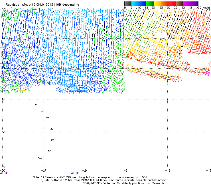This screenshot has height=185, width=211.
Task: Click the largest island outline below -58
Action: pos(53,140)
